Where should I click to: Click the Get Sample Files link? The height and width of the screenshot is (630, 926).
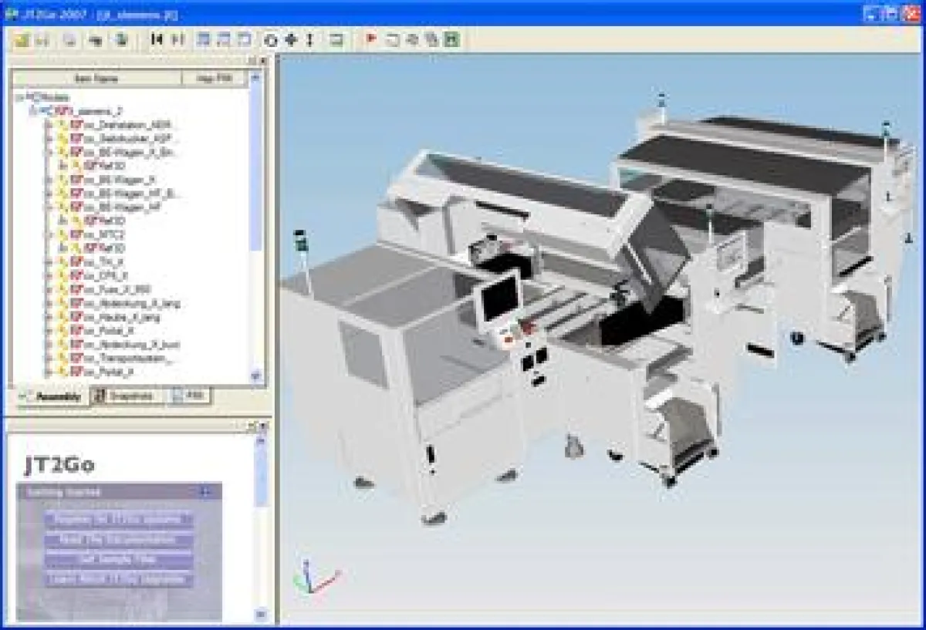coord(118,558)
